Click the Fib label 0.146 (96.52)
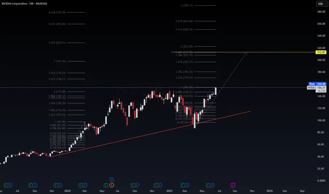This screenshot has height=194, width=329. pyautogui.click(x=185, y=122)
